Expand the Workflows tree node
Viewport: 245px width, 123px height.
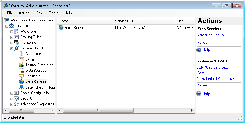[12, 32]
